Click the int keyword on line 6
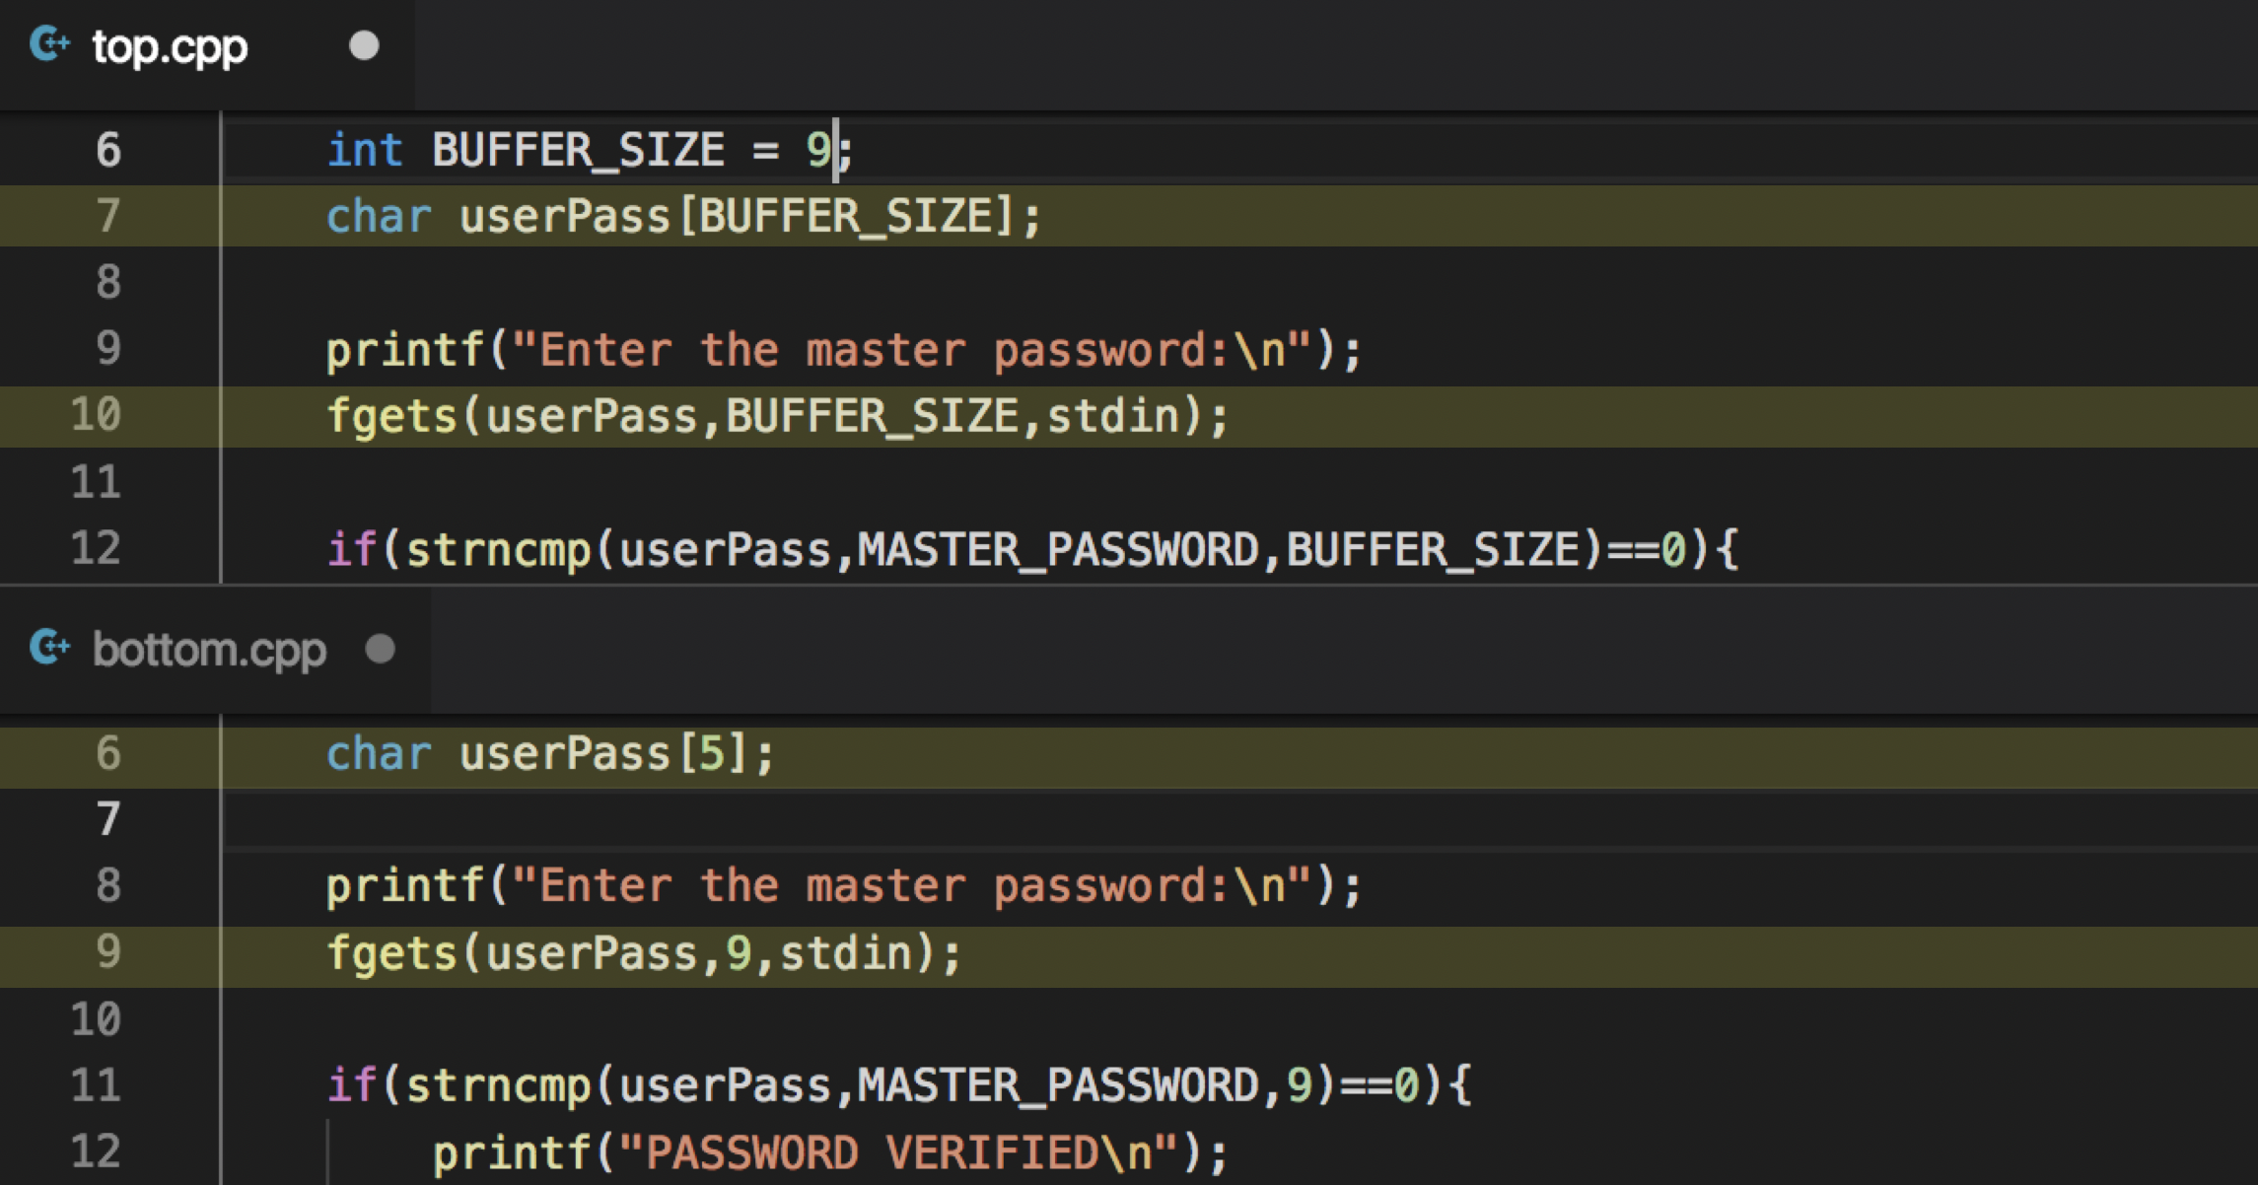The width and height of the screenshot is (2258, 1185). click(365, 150)
